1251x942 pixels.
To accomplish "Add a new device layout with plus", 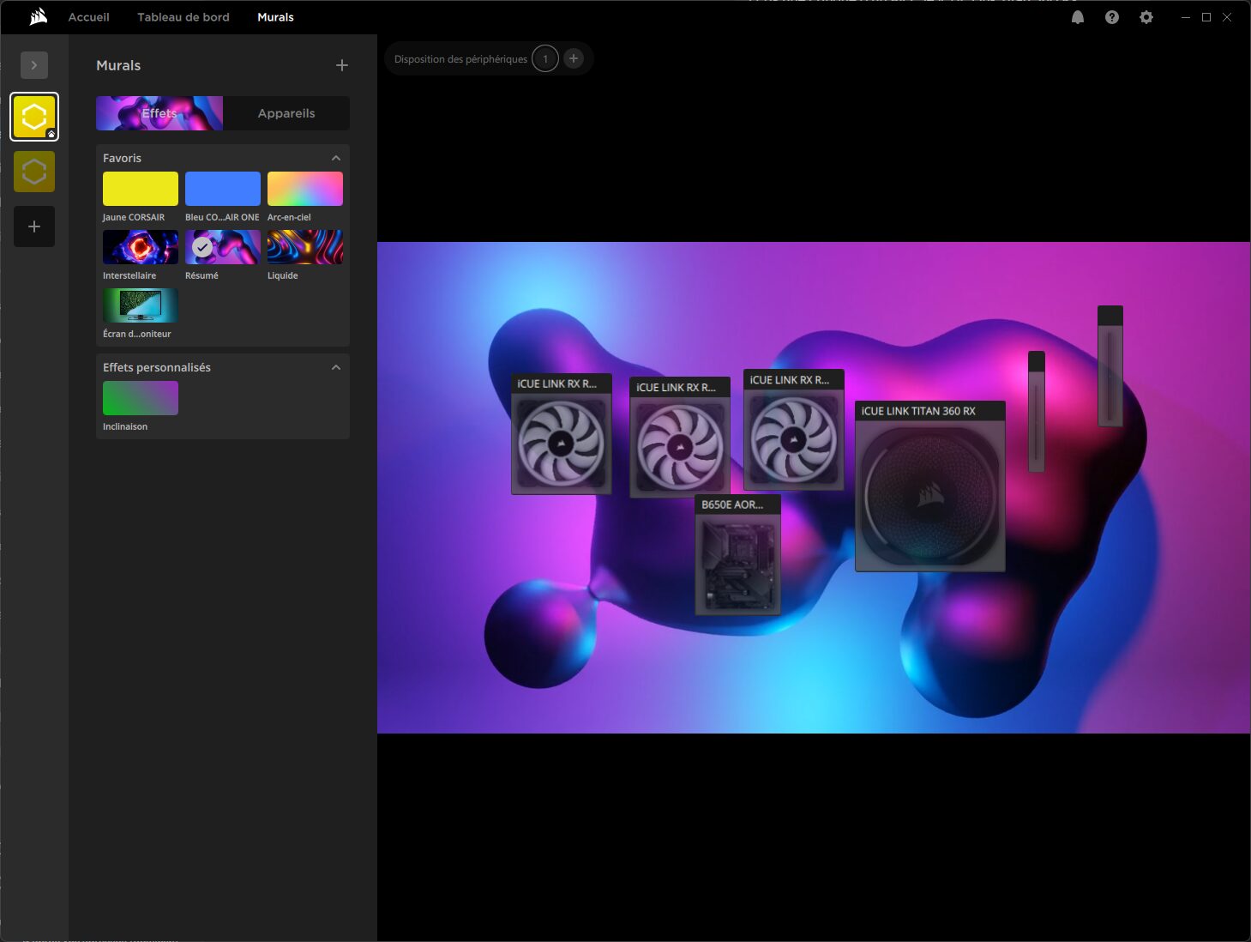I will [574, 58].
